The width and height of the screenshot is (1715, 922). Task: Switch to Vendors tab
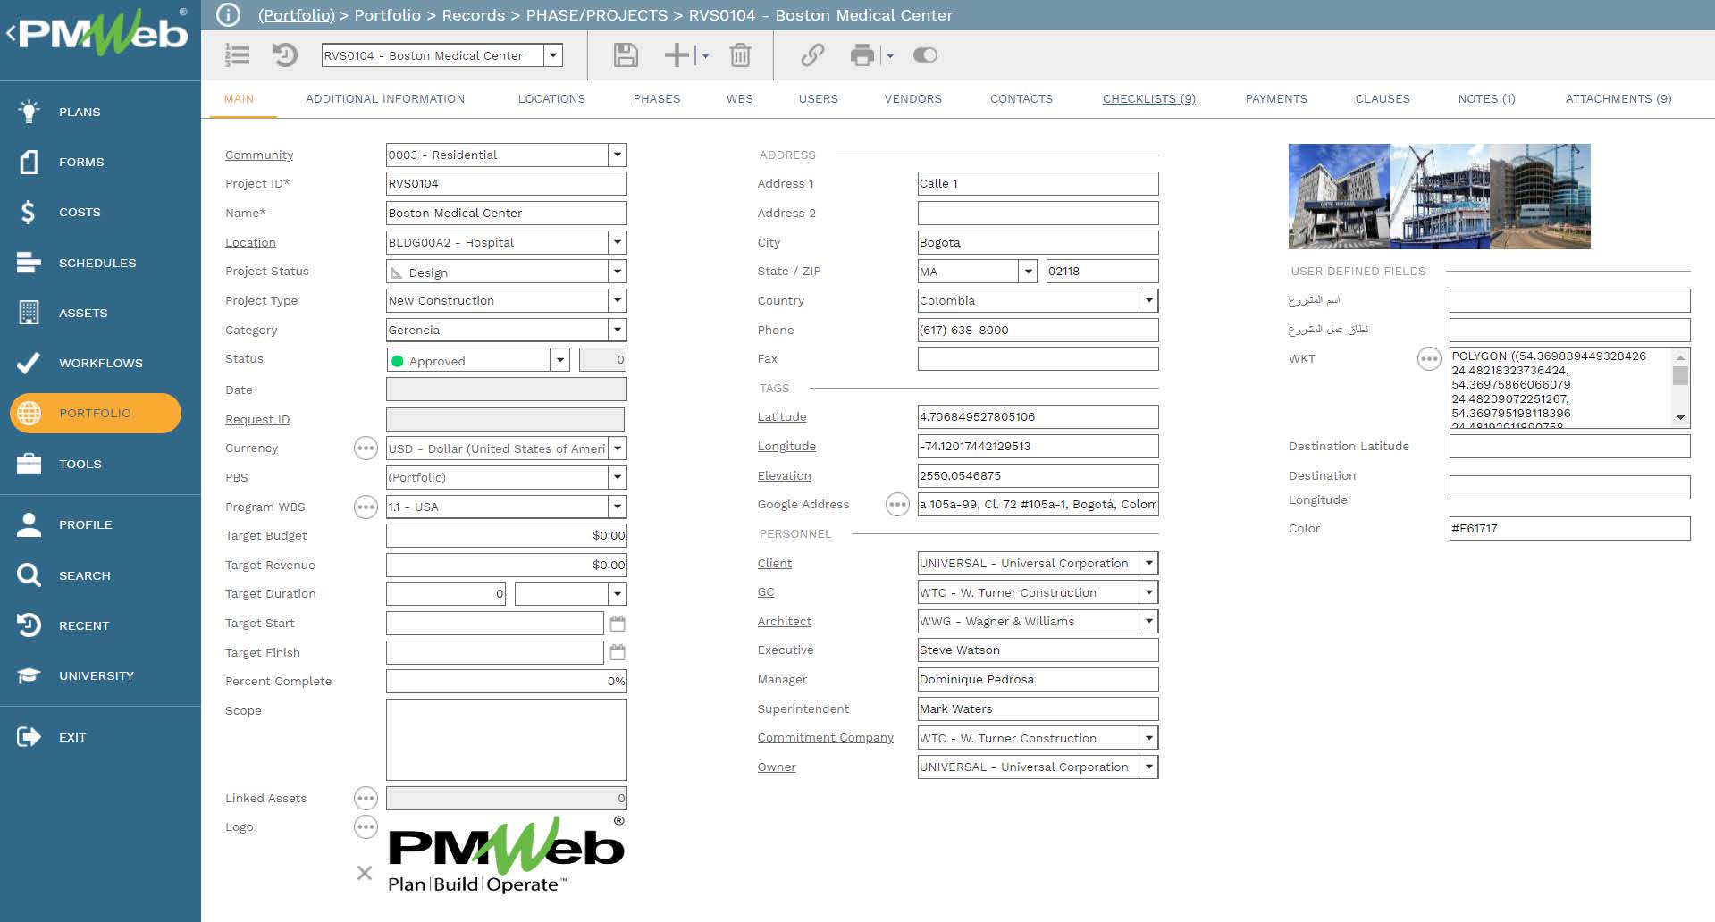[x=912, y=98]
